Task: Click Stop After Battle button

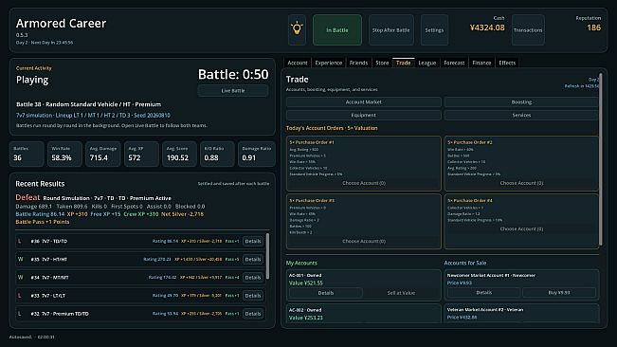Action: point(390,30)
